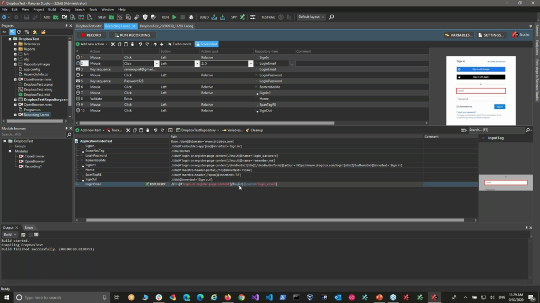This screenshot has height=303, width=540.
Task: Toggle enable checkbox for action row 8 Validate
Action: click(x=78, y=98)
